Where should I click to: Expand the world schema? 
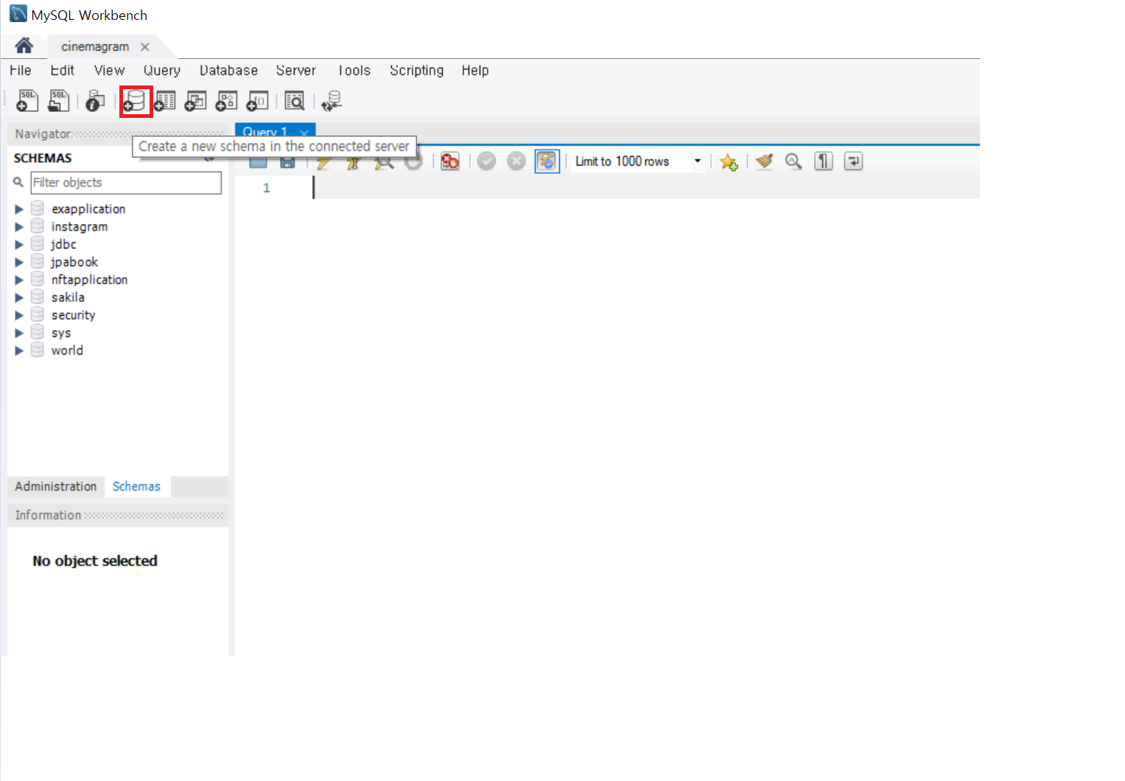point(19,351)
